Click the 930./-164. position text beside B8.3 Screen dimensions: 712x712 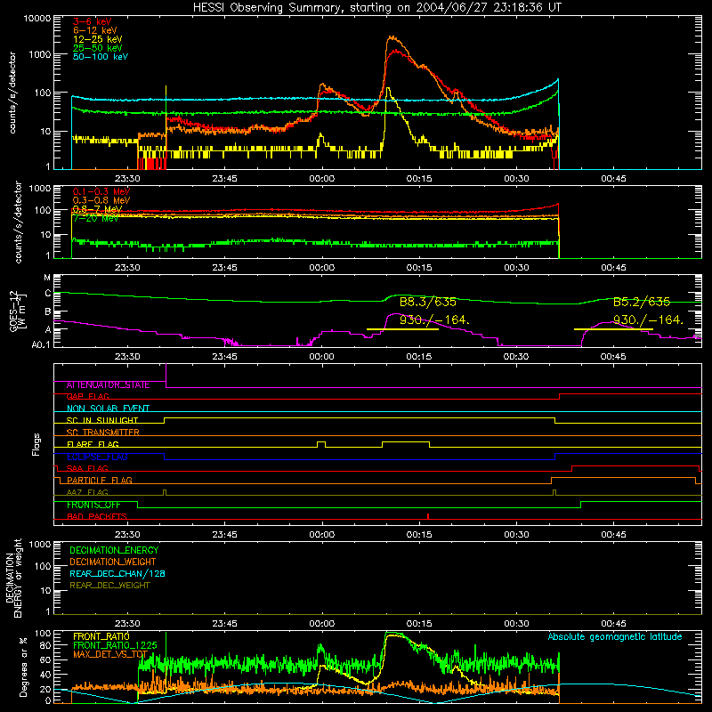point(434,320)
